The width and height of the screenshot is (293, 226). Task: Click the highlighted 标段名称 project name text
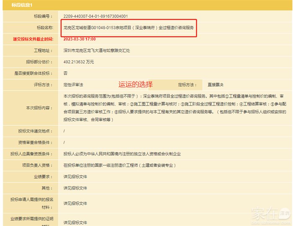point(129,28)
